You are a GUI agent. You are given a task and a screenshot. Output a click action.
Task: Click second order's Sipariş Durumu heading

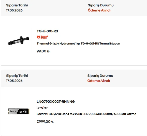pos(100,76)
